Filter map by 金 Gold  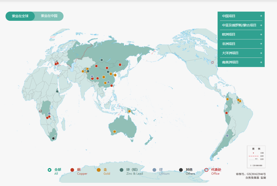point(103,171)
